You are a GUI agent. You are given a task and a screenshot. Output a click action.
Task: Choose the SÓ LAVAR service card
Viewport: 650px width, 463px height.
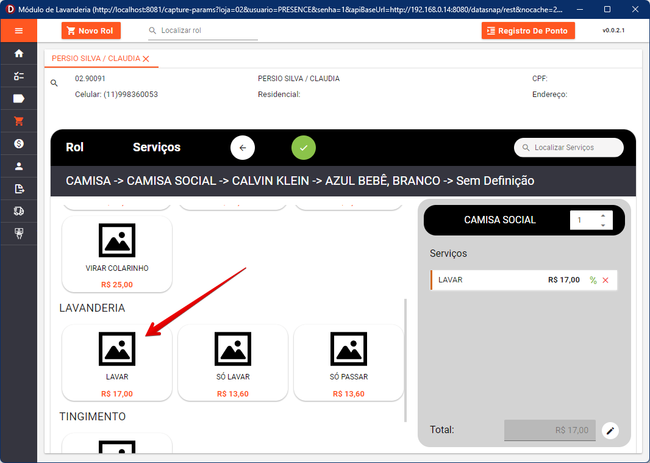coord(233,362)
